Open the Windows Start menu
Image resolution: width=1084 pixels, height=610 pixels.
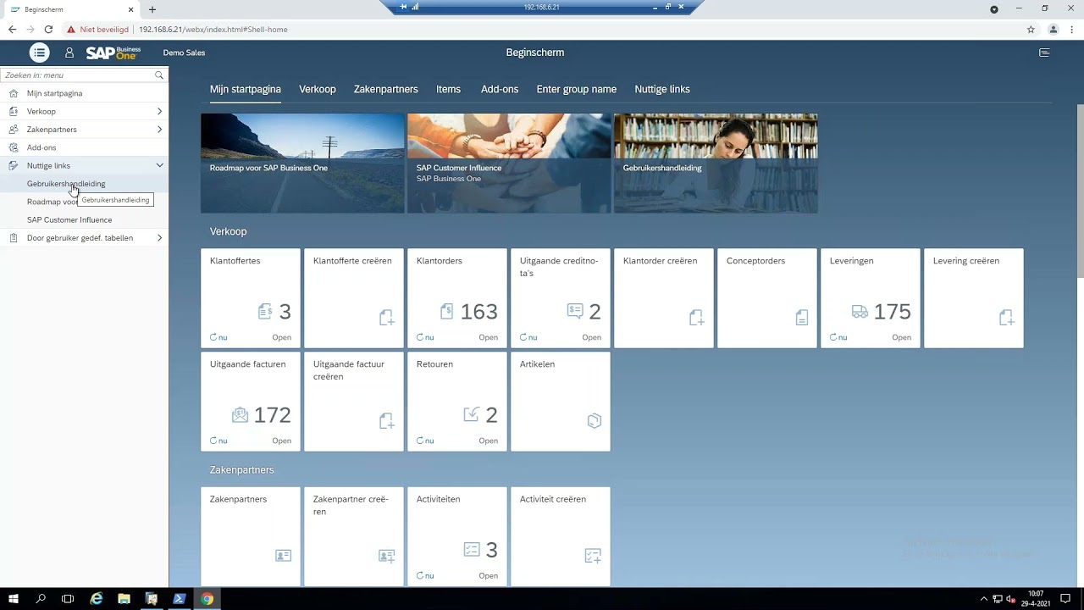click(14, 598)
